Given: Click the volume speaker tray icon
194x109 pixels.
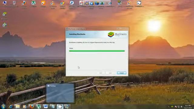Looking at the screenshot, I should 182,107.
